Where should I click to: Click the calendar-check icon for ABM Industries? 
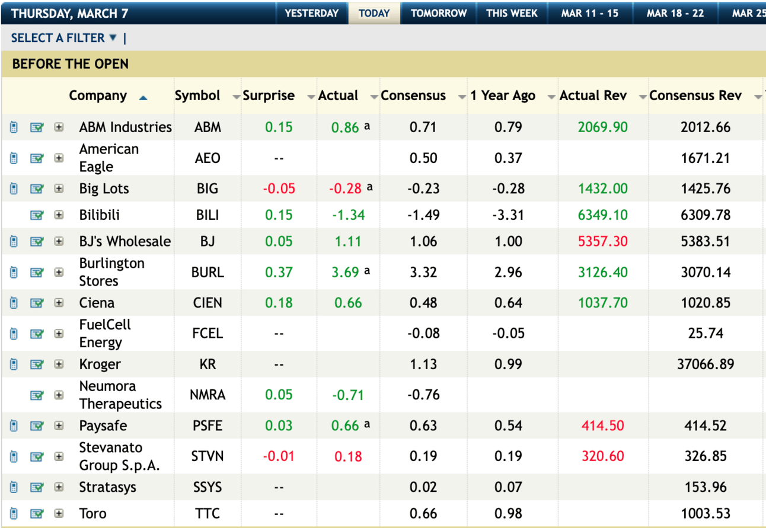pyautogui.click(x=37, y=127)
